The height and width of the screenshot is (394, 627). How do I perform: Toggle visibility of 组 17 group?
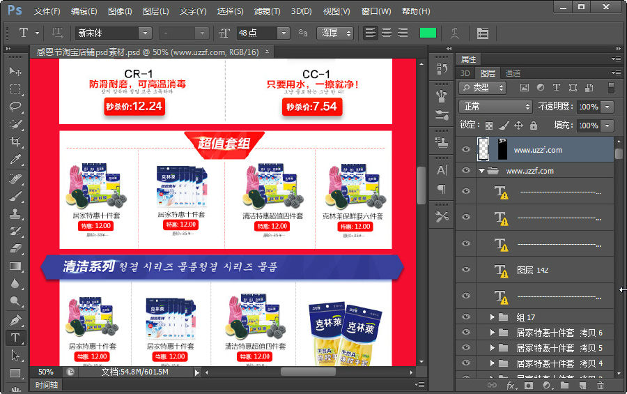(x=466, y=317)
